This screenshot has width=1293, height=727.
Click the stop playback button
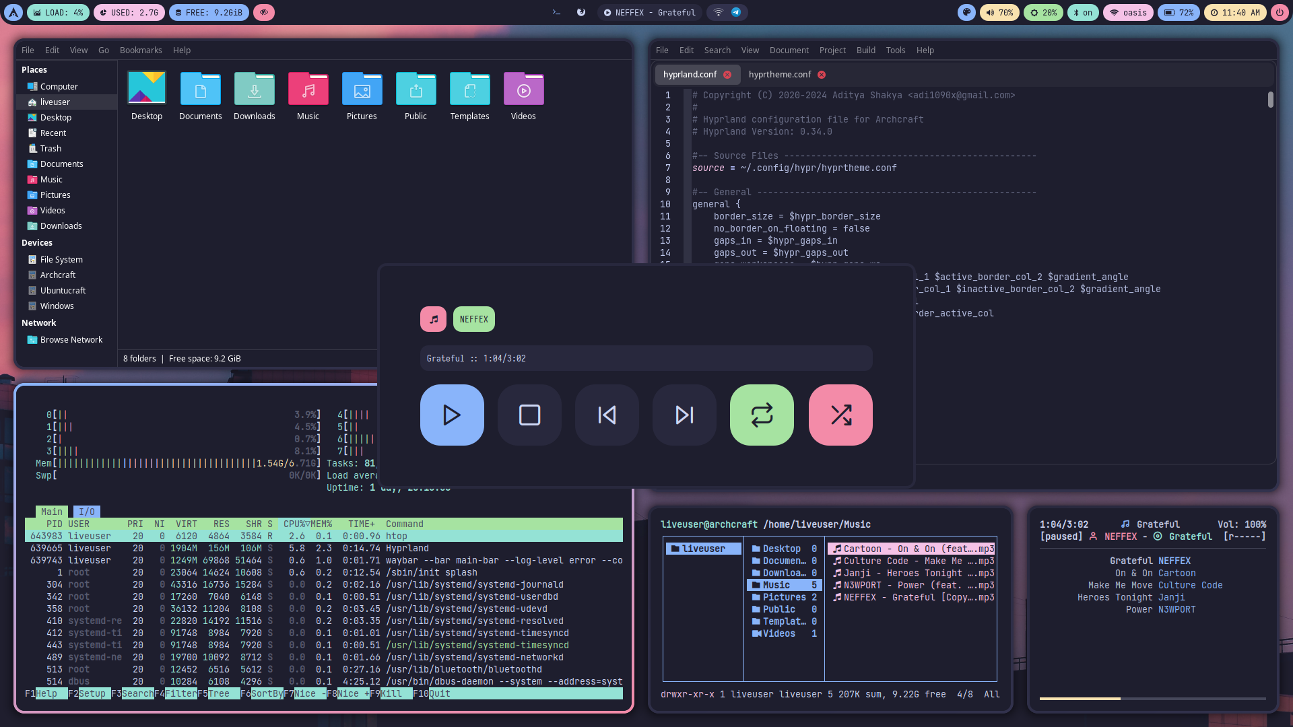529,415
